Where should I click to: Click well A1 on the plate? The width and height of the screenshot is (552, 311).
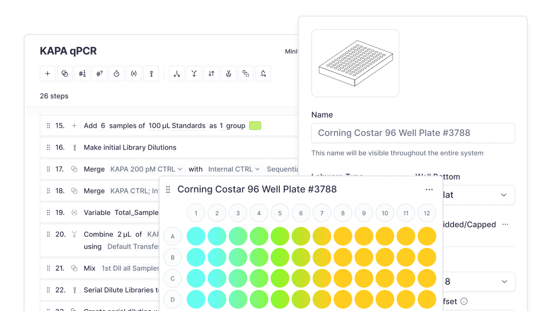point(196,236)
